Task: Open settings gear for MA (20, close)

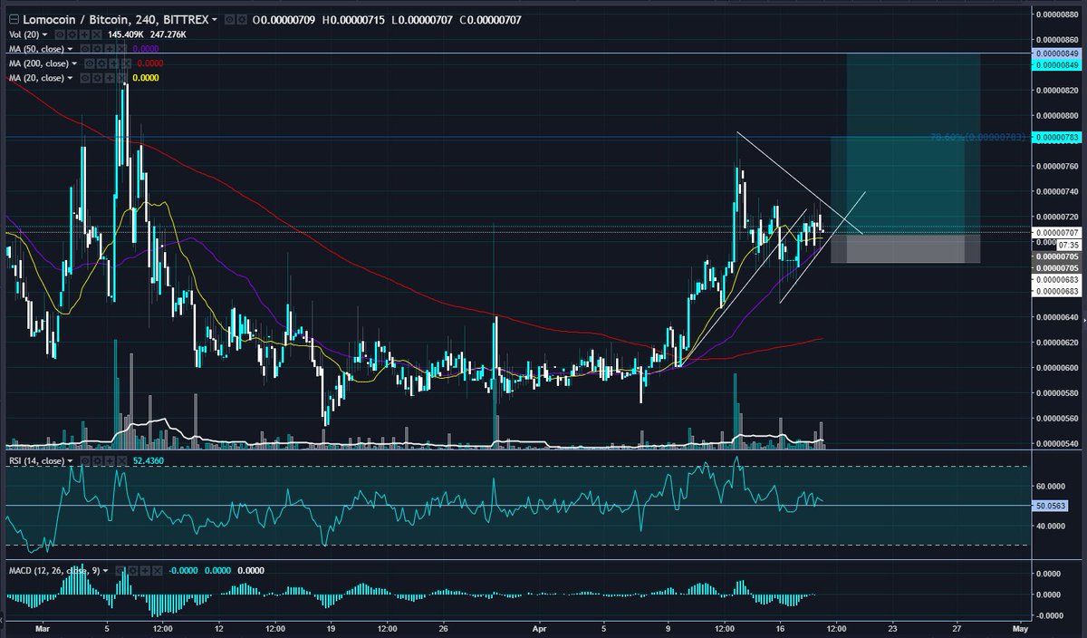Action: [97, 78]
